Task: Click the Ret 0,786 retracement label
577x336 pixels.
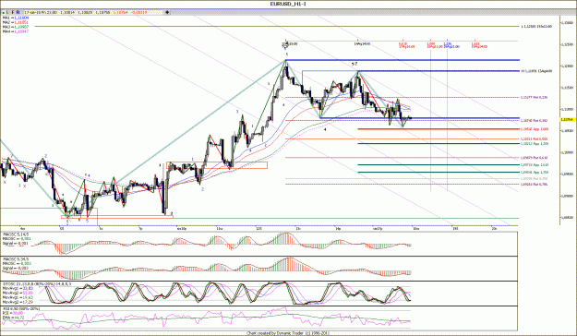Action: point(534,185)
